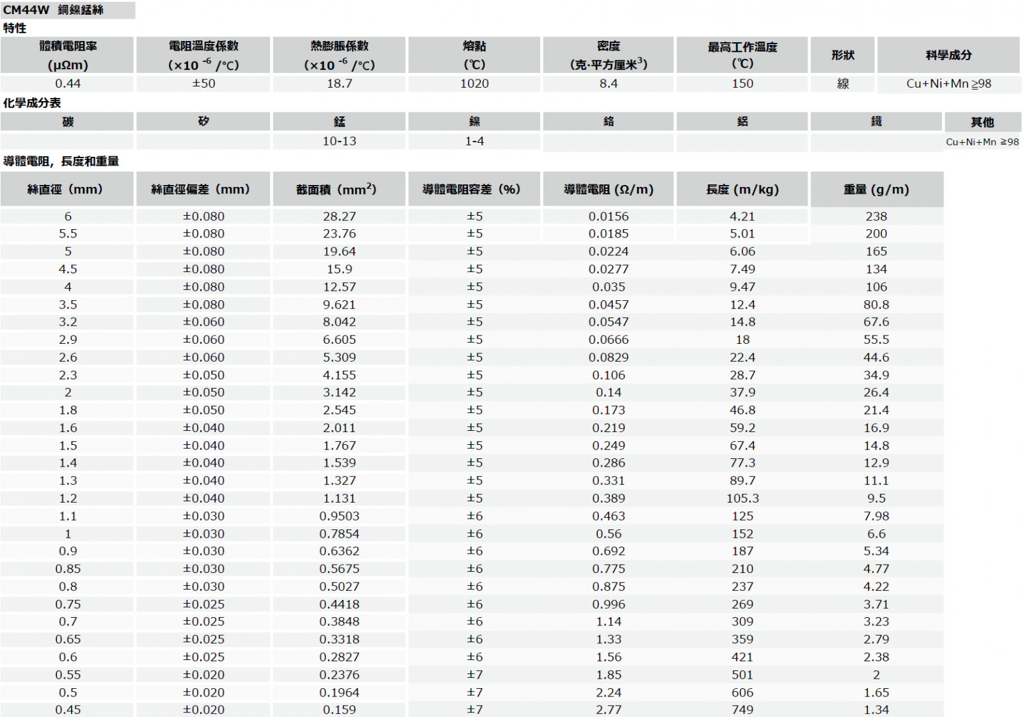The width and height of the screenshot is (1024, 717).
Task: Click the 501 length value
Action: [742, 675]
